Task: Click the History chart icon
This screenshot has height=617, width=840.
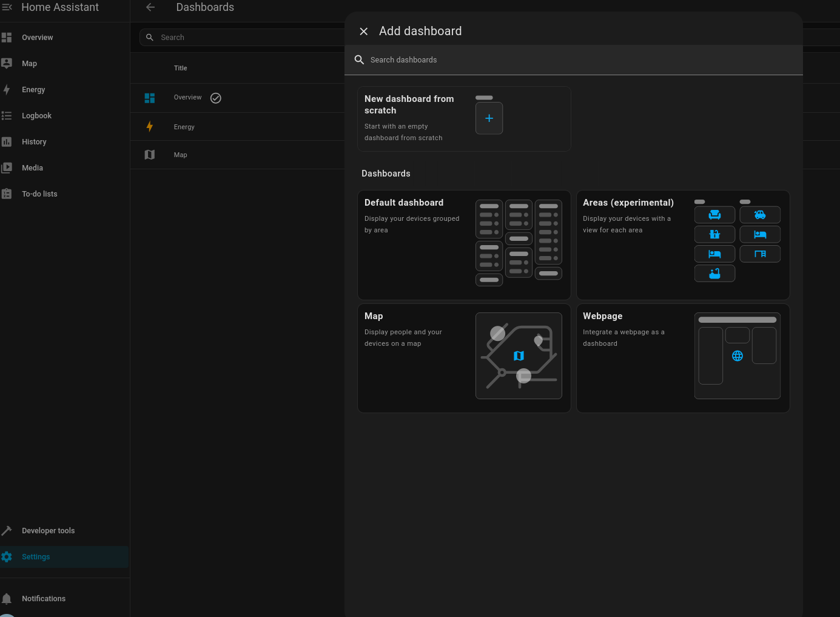Action: click(7, 142)
